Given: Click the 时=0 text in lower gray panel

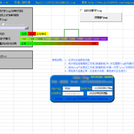Looking at the screenshot, I should pyautogui.click(x=3, y=57).
